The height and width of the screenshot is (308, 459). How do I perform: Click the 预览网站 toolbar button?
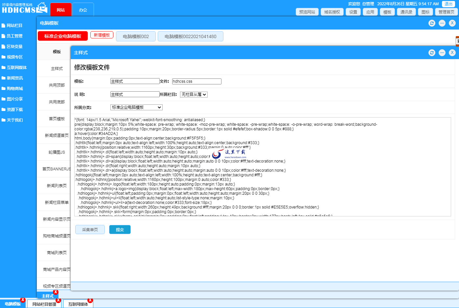point(307,12)
